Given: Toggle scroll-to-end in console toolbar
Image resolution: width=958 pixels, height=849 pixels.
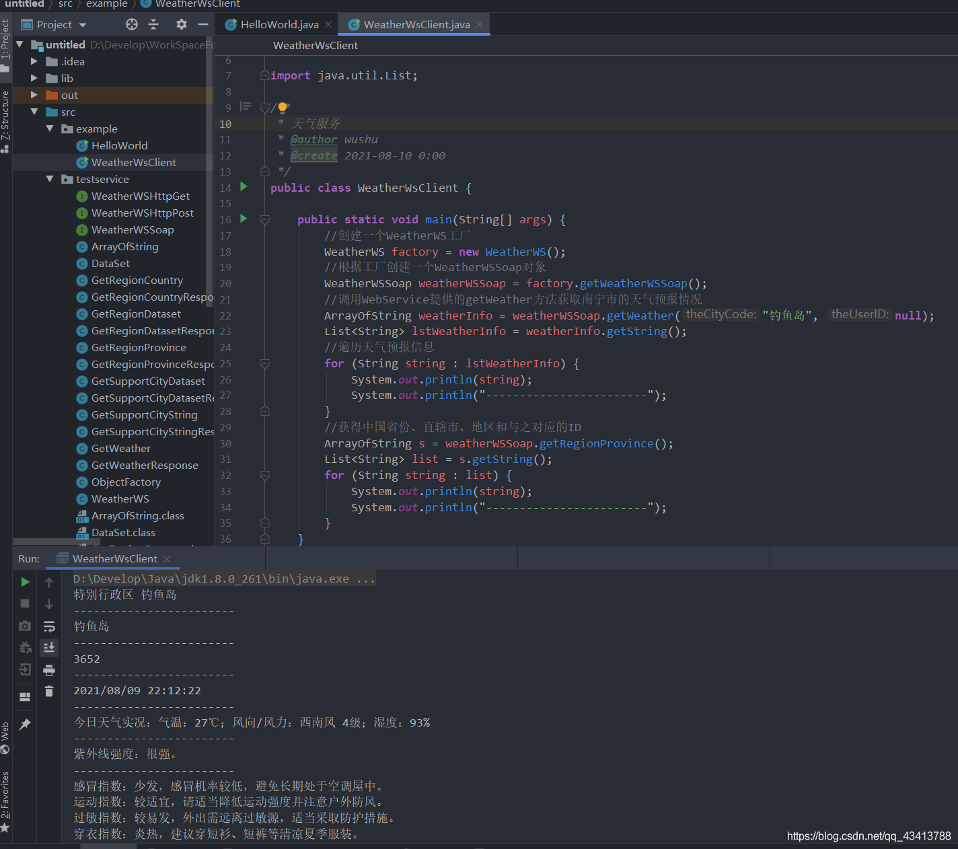Looking at the screenshot, I should (x=49, y=648).
